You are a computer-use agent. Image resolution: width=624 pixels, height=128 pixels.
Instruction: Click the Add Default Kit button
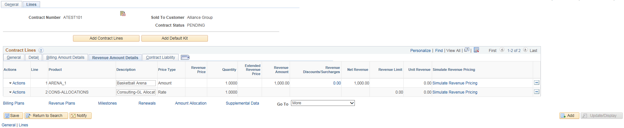(x=175, y=38)
